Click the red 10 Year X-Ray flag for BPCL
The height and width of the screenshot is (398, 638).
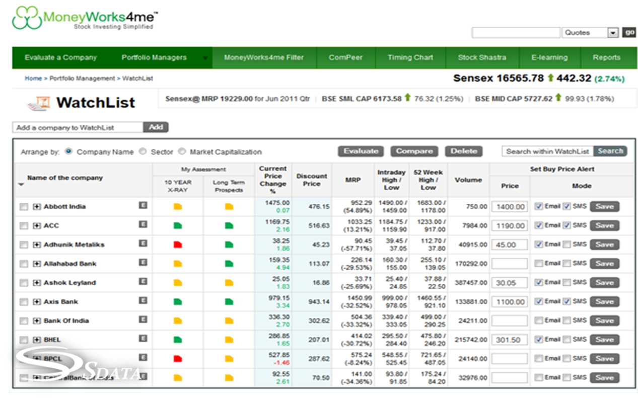coord(177,359)
